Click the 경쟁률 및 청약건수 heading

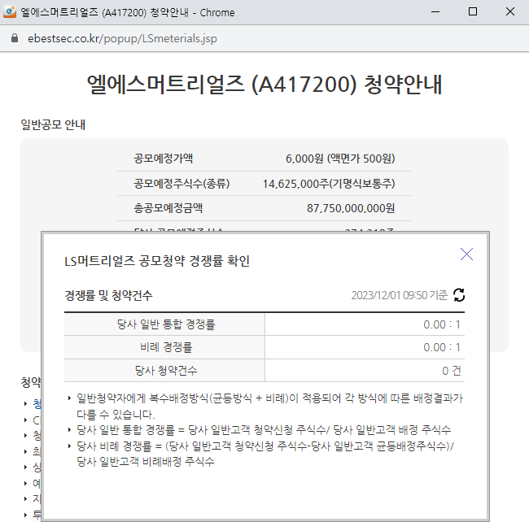click(x=108, y=295)
